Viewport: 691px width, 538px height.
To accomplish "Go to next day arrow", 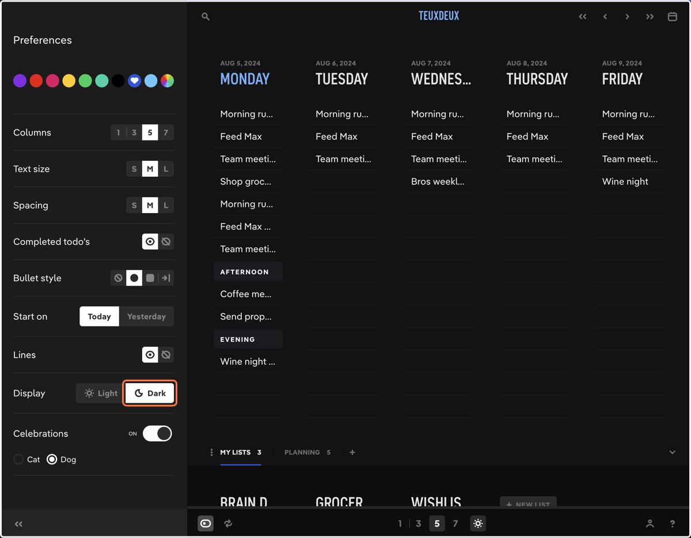I will tap(627, 17).
